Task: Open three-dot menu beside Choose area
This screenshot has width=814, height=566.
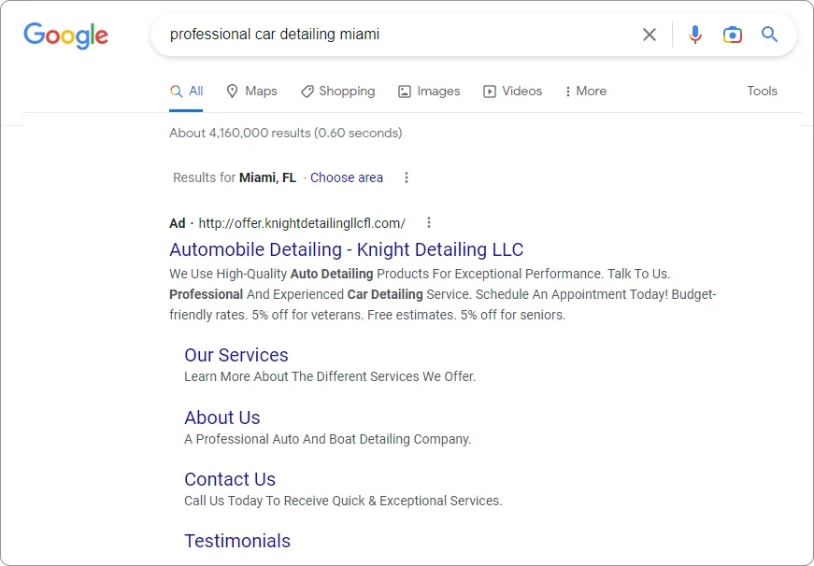Action: [407, 177]
